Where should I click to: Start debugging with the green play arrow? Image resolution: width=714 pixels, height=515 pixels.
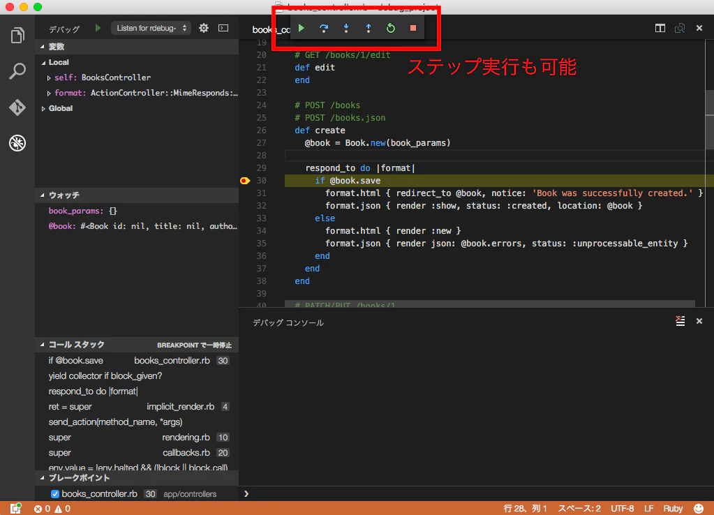coord(98,28)
